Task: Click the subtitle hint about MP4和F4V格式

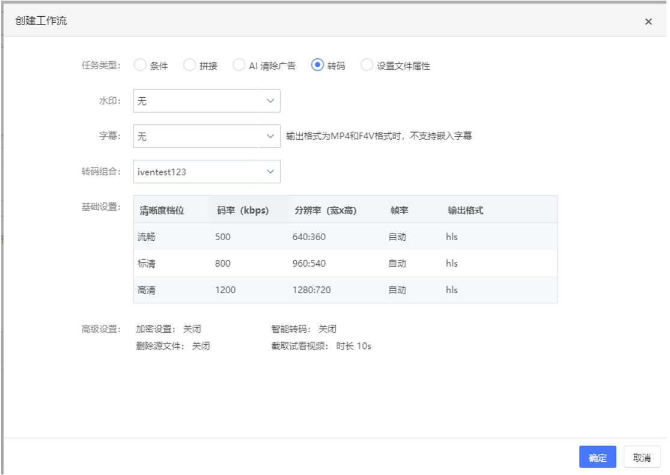Action: pos(379,136)
